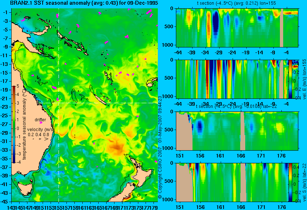Click the '5' tick on the temperature colorbar
The width and height of the screenshot is (307, 210).
(18, 86)
